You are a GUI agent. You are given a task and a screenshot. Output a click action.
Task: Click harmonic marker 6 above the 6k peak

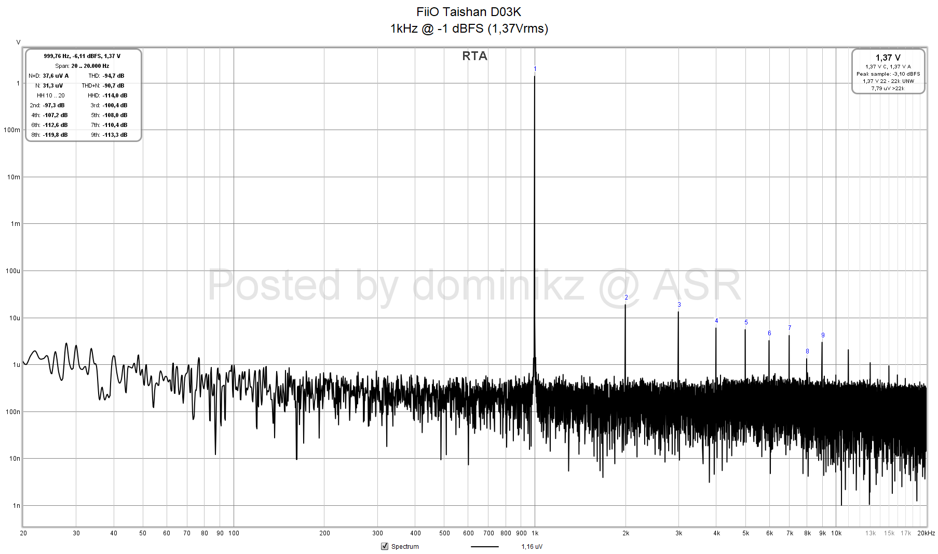pyautogui.click(x=769, y=333)
